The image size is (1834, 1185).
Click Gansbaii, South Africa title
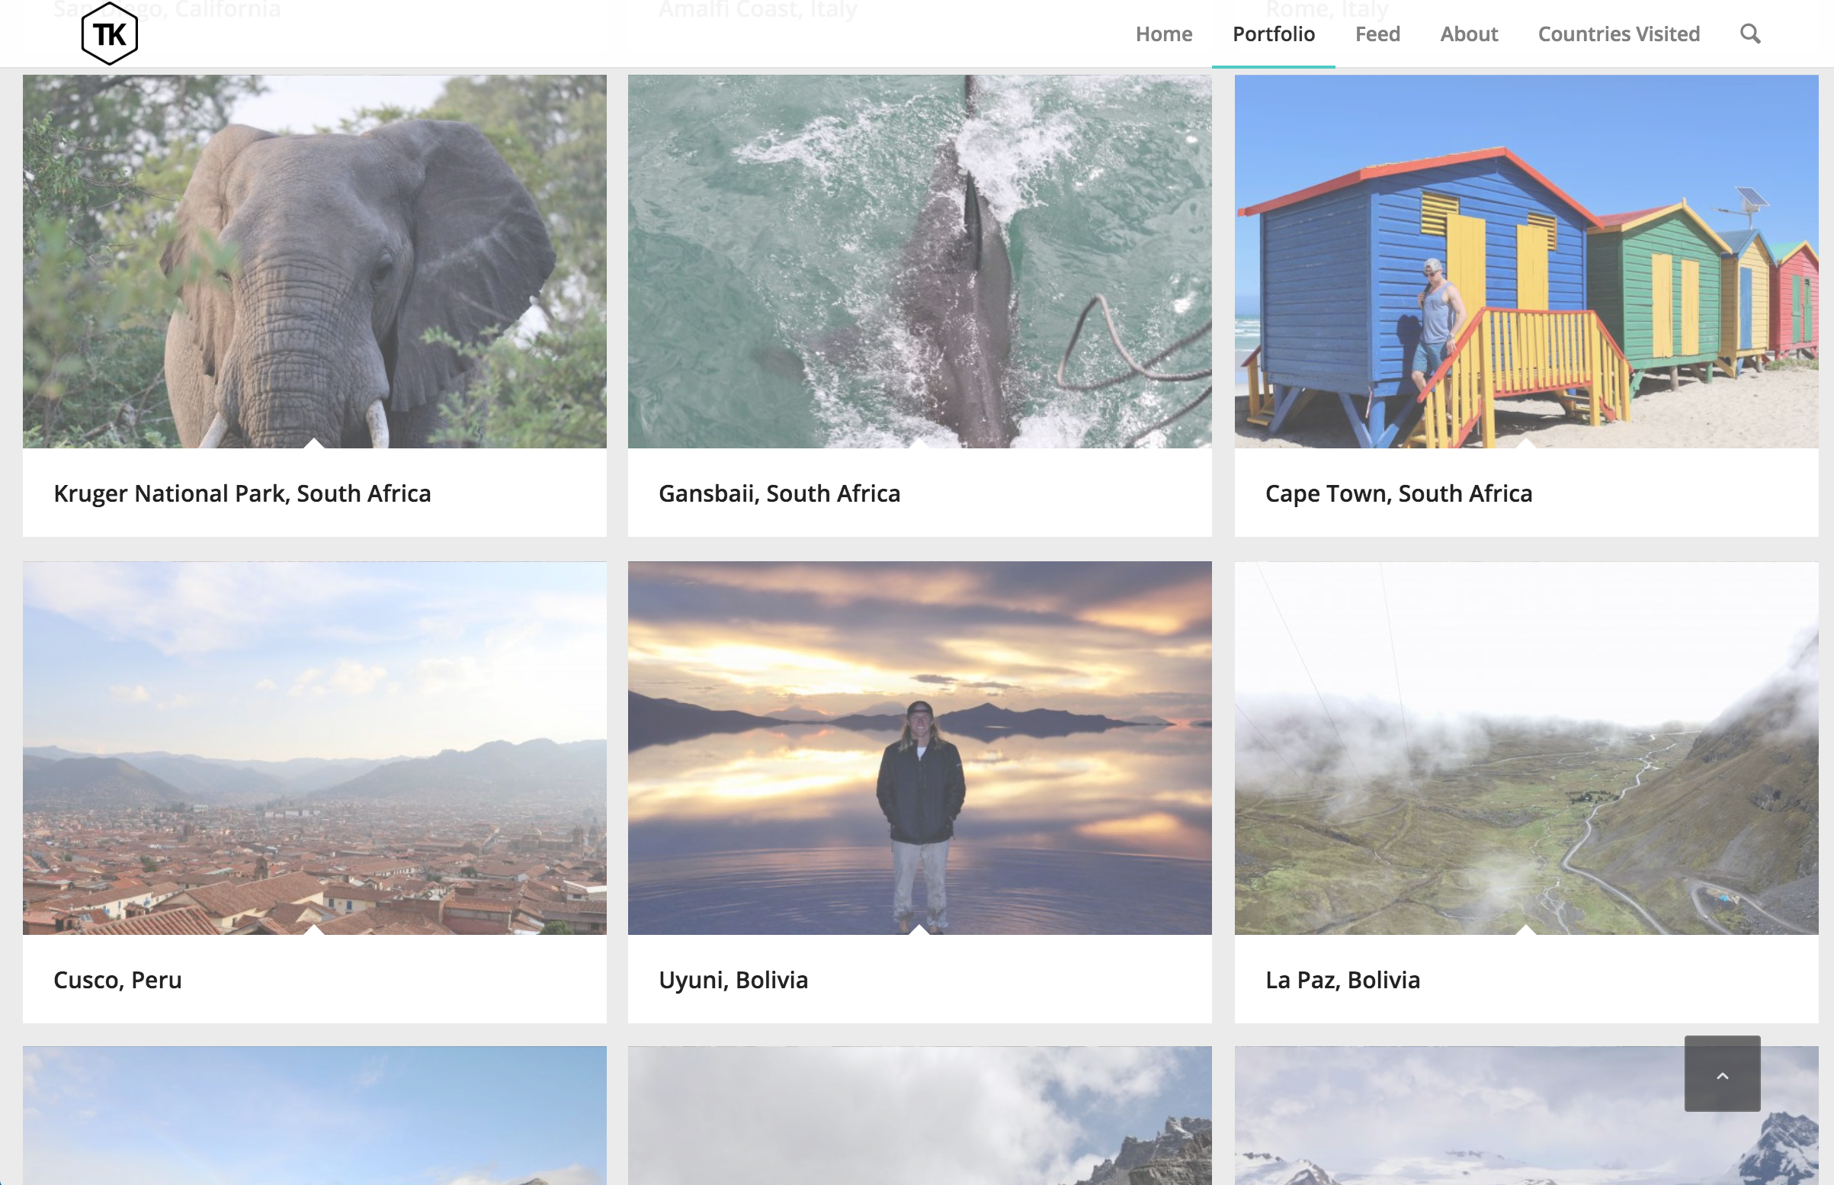tap(779, 493)
